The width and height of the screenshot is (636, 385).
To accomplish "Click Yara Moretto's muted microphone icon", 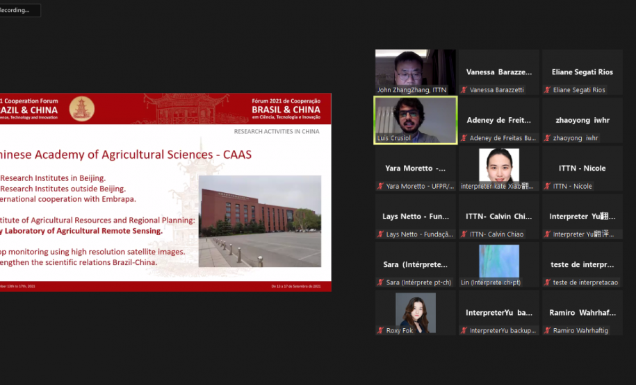I will pyautogui.click(x=380, y=186).
